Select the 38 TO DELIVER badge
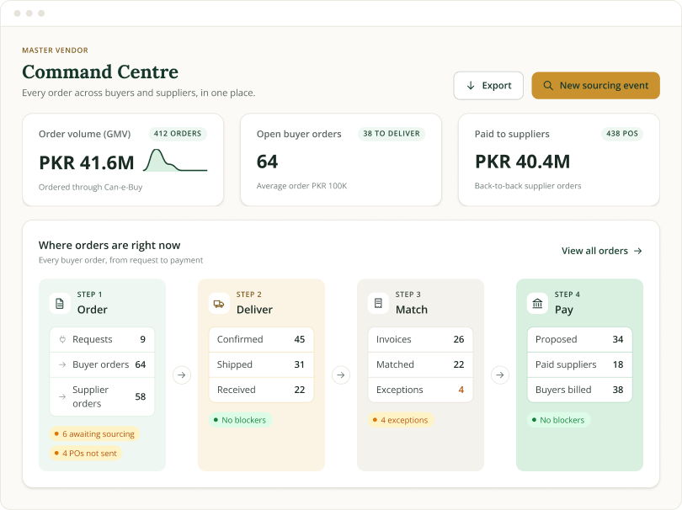Viewport: 682px width, 510px height. click(392, 134)
